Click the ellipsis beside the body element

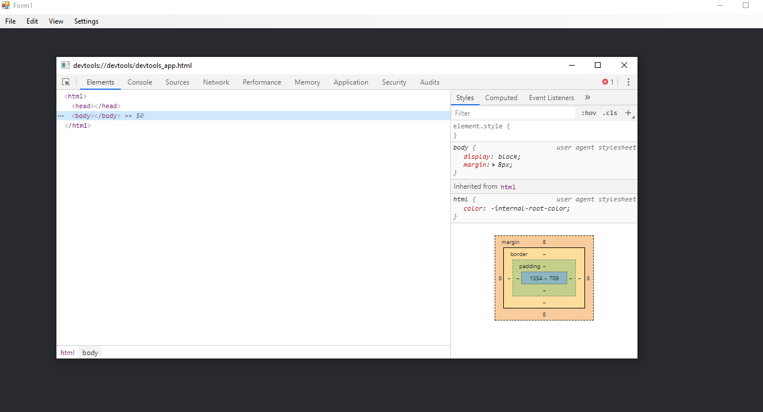tap(60, 116)
